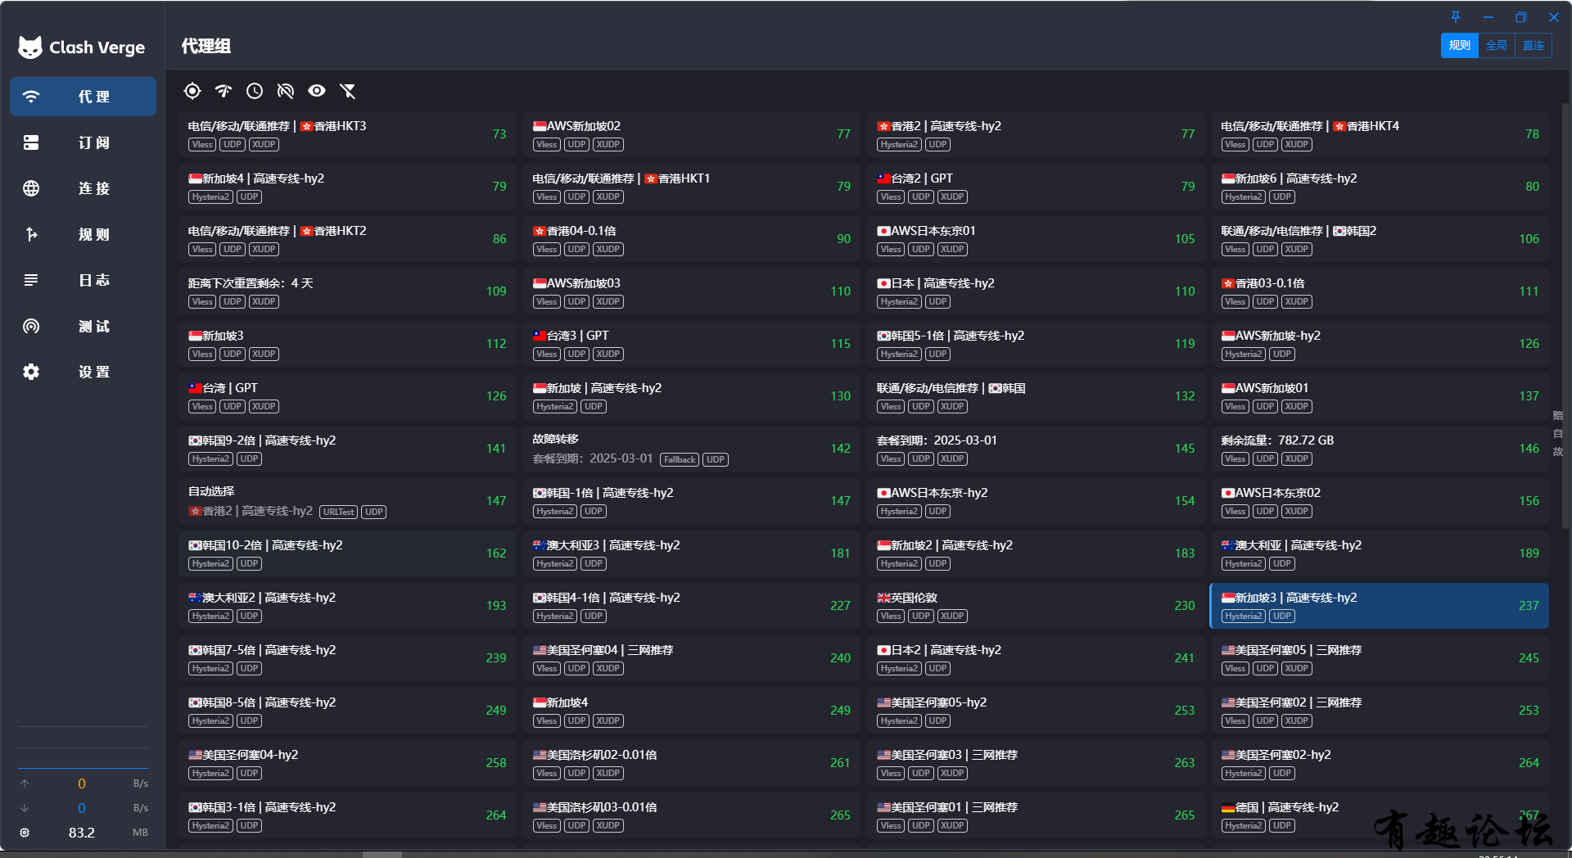Open the 规则 sidebar page
This screenshot has height=858, width=1572.
coord(83,234)
